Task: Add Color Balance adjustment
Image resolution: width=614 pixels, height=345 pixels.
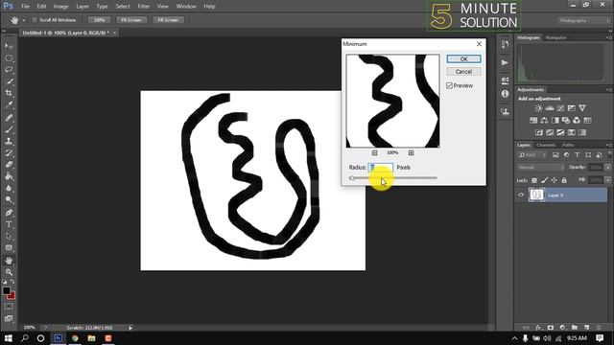Action: (x=544, y=120)
